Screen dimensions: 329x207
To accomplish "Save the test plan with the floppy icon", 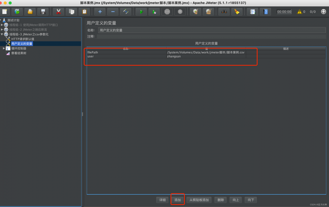I will pyautogui.click(x=43, y=12).
